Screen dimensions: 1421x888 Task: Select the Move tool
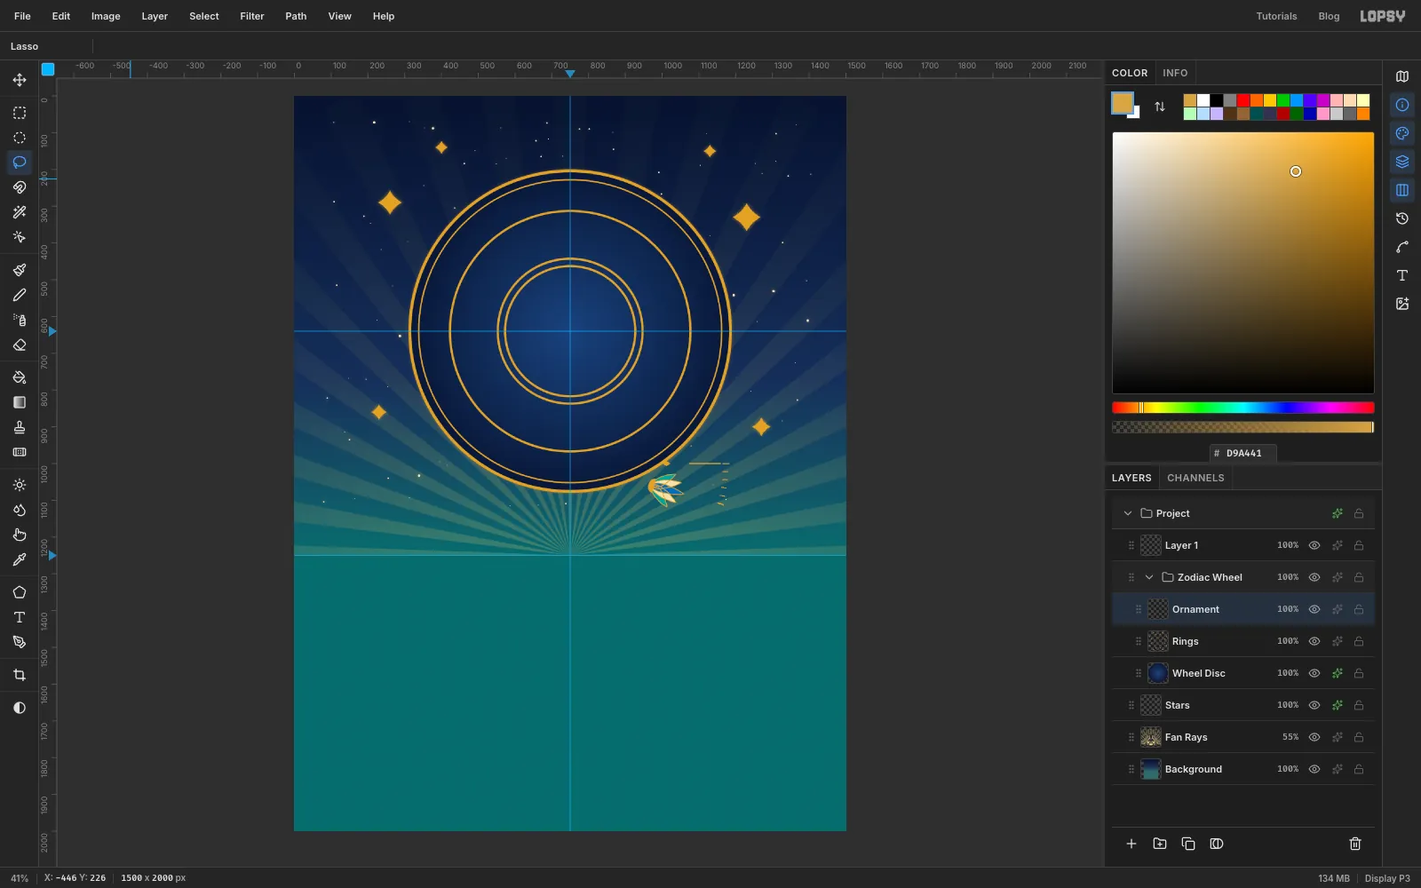click(20, 80)
